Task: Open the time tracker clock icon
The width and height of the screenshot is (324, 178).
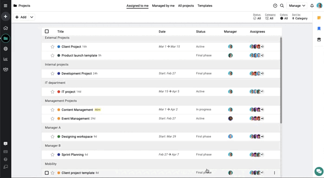Action: point(275,6)
